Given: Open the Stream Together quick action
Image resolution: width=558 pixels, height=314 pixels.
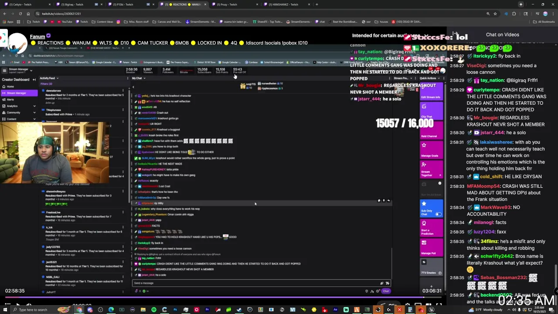Looking at the screenshot, I should [431, 169].
